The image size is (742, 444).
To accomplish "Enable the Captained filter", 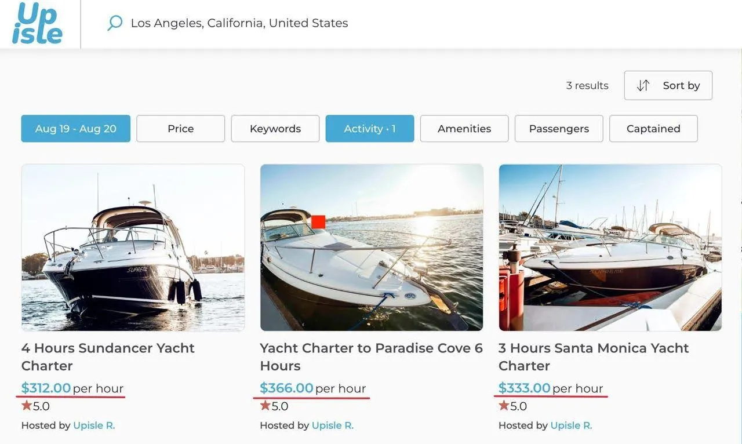I will coord(653,128).
